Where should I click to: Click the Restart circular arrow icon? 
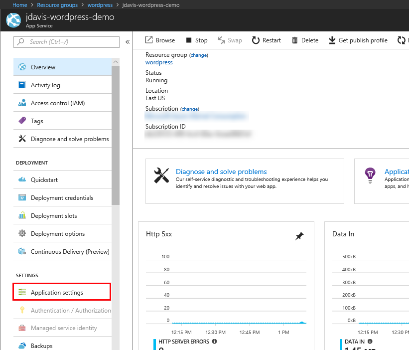click(x=256, y=40)
